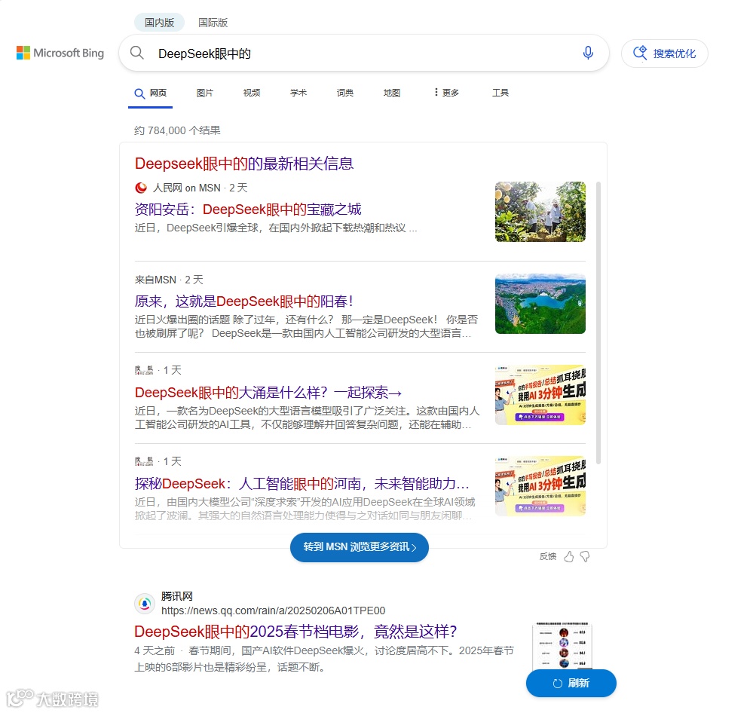
Task: Activate the microphone voice search icon
Action: [x=588, y=53]
